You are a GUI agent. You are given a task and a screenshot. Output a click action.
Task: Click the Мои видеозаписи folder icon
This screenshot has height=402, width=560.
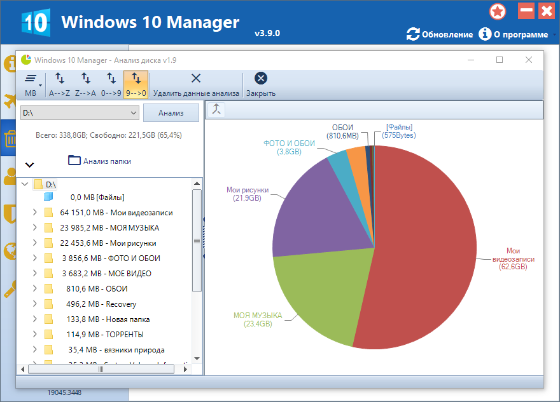[x=48, y=213]
